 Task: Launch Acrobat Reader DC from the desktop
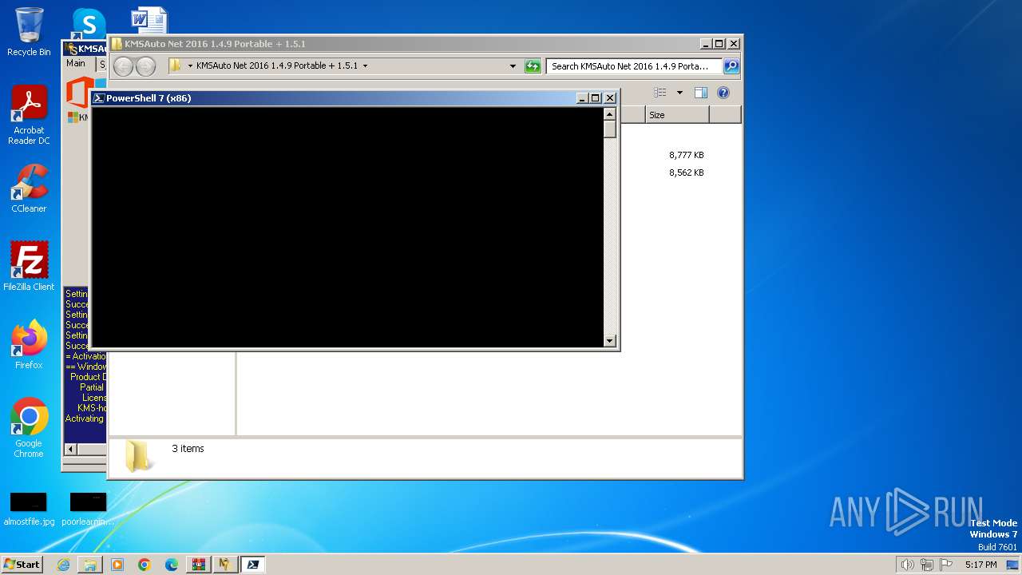coord(29,115)
